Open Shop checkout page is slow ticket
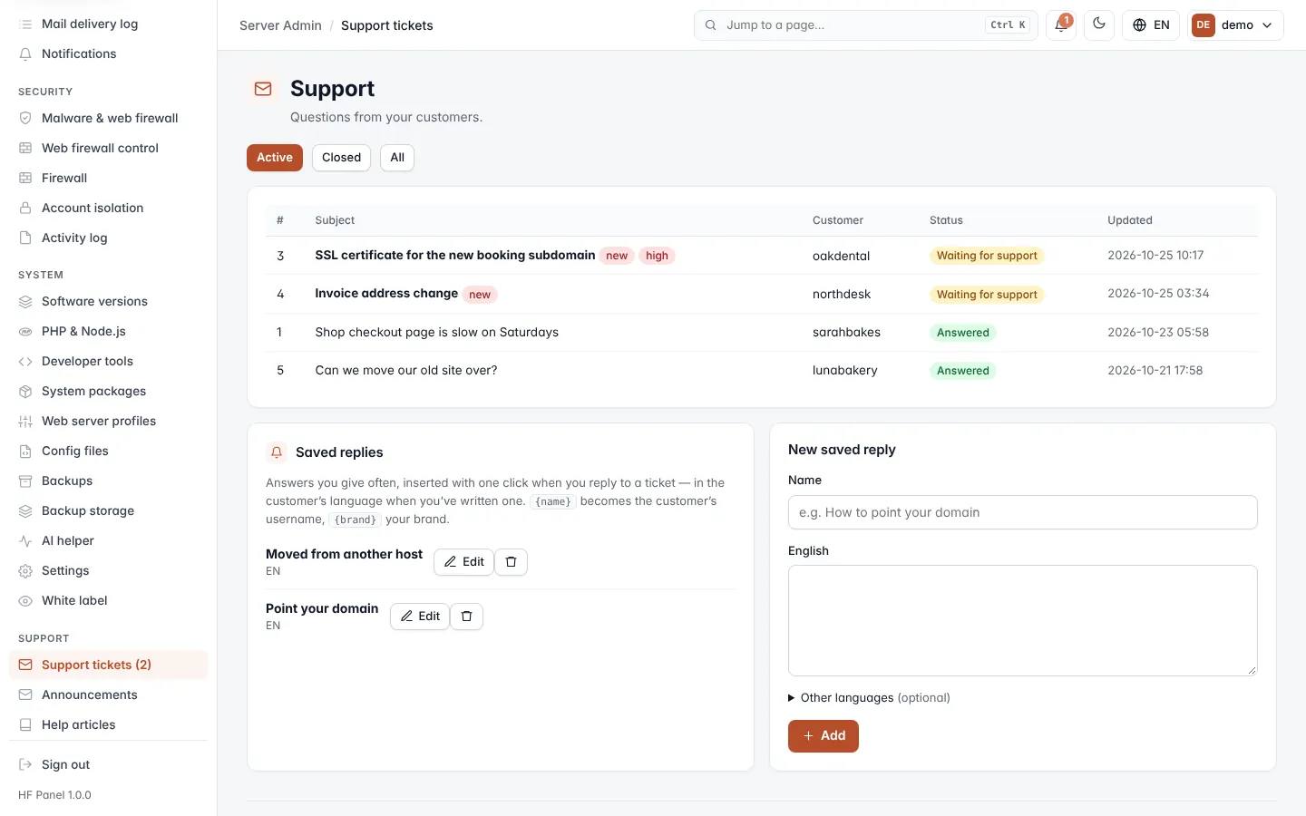The height and width of the screenshot is (816, 1306). (x=436, y=333)
